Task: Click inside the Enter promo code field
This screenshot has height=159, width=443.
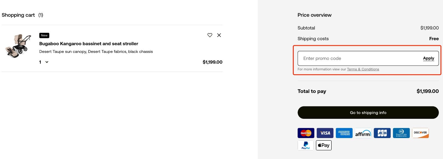Action: (346, 58)
